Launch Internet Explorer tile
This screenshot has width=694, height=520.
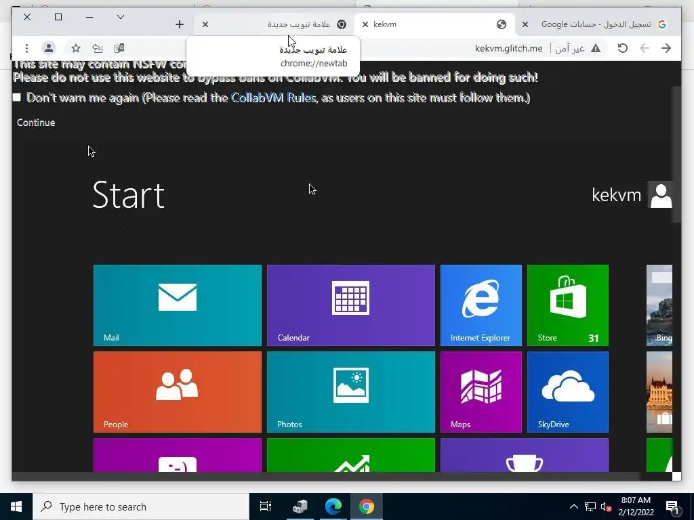pyautogui.click(x=481, y=305)
